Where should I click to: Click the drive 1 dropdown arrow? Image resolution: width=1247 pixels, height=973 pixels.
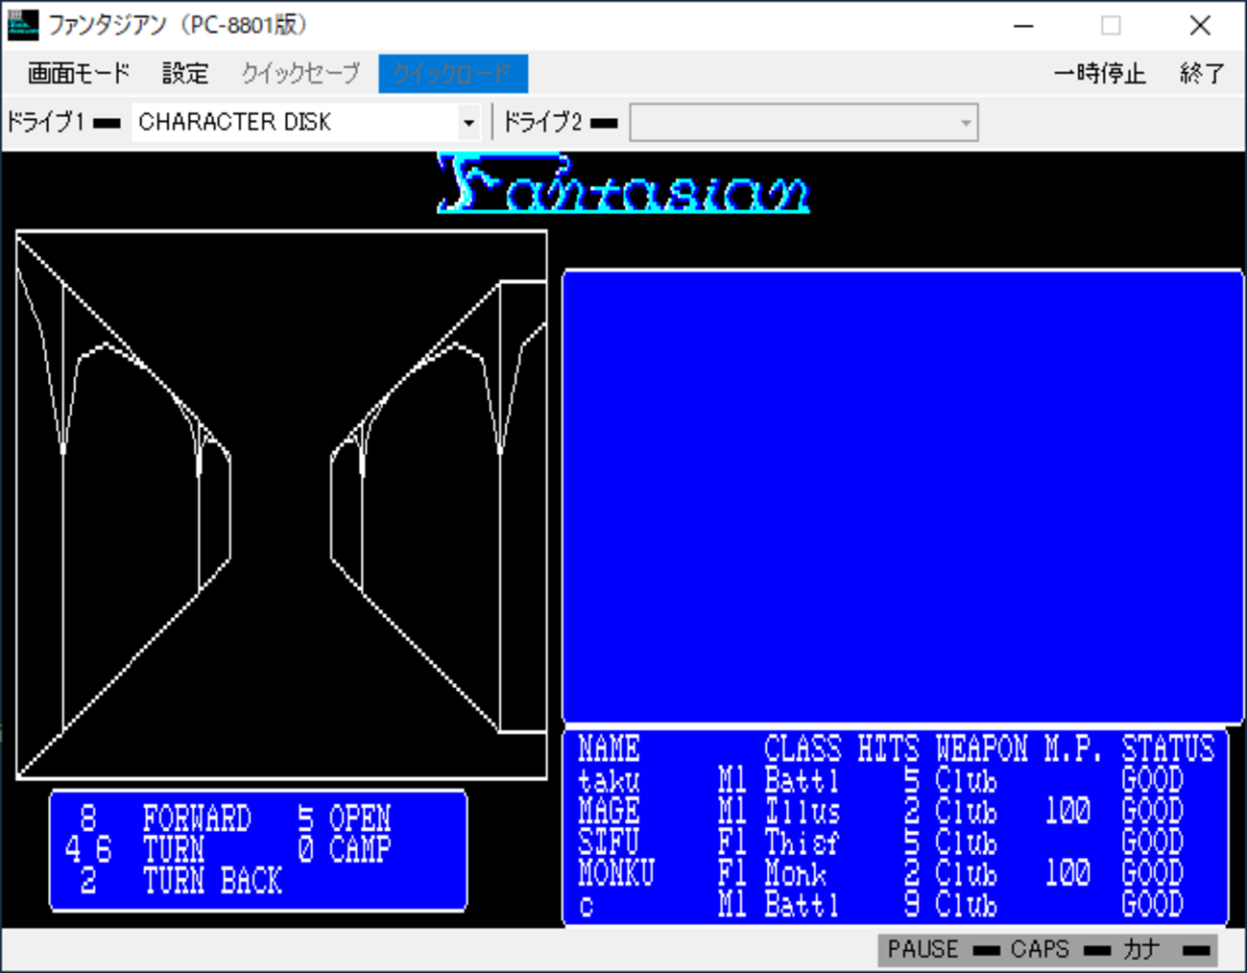tap(468, 122)
